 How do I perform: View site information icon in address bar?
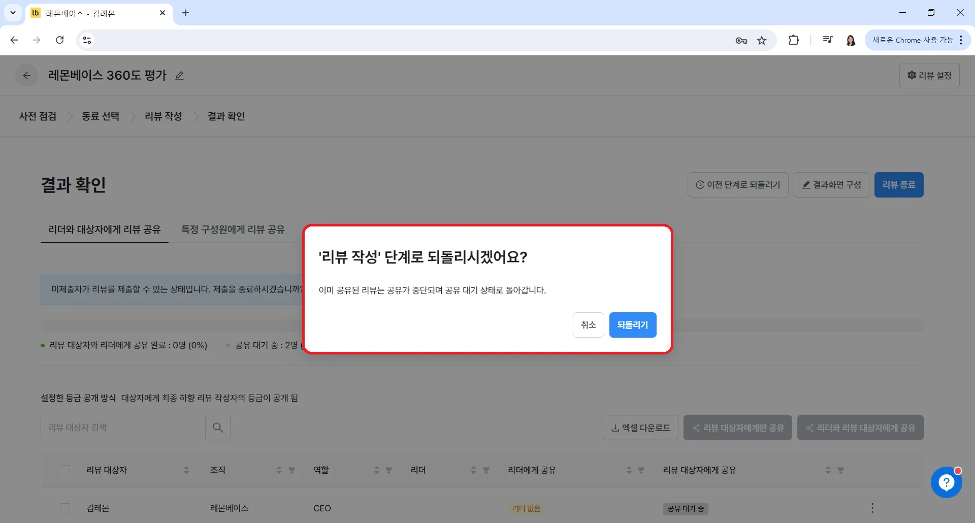click(x=87, y=40)
